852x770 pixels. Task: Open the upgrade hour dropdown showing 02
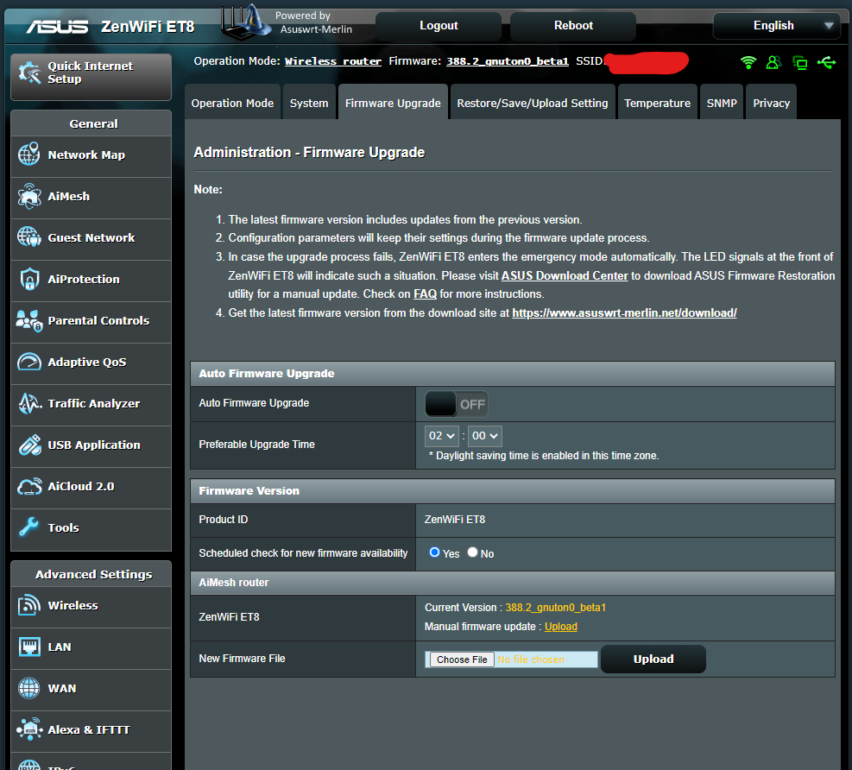click(x=441, y=436)
